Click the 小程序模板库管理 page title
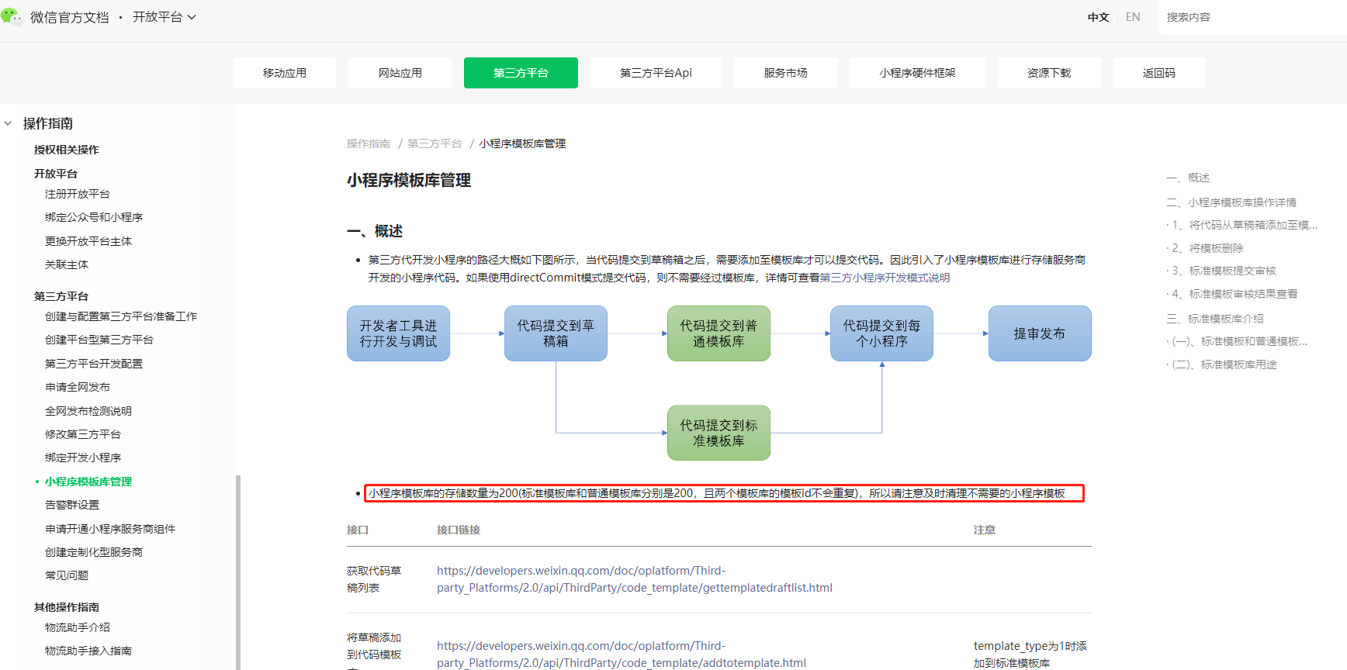 409,180
